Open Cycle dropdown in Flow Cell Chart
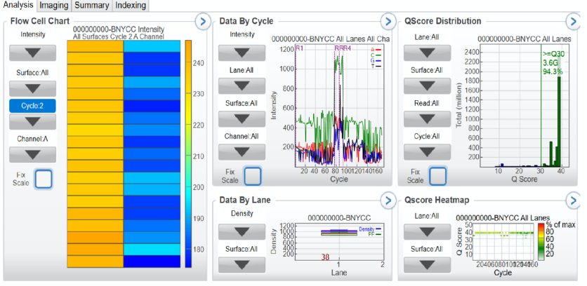This screenshot has width=587, height=286. pos(32,121)
